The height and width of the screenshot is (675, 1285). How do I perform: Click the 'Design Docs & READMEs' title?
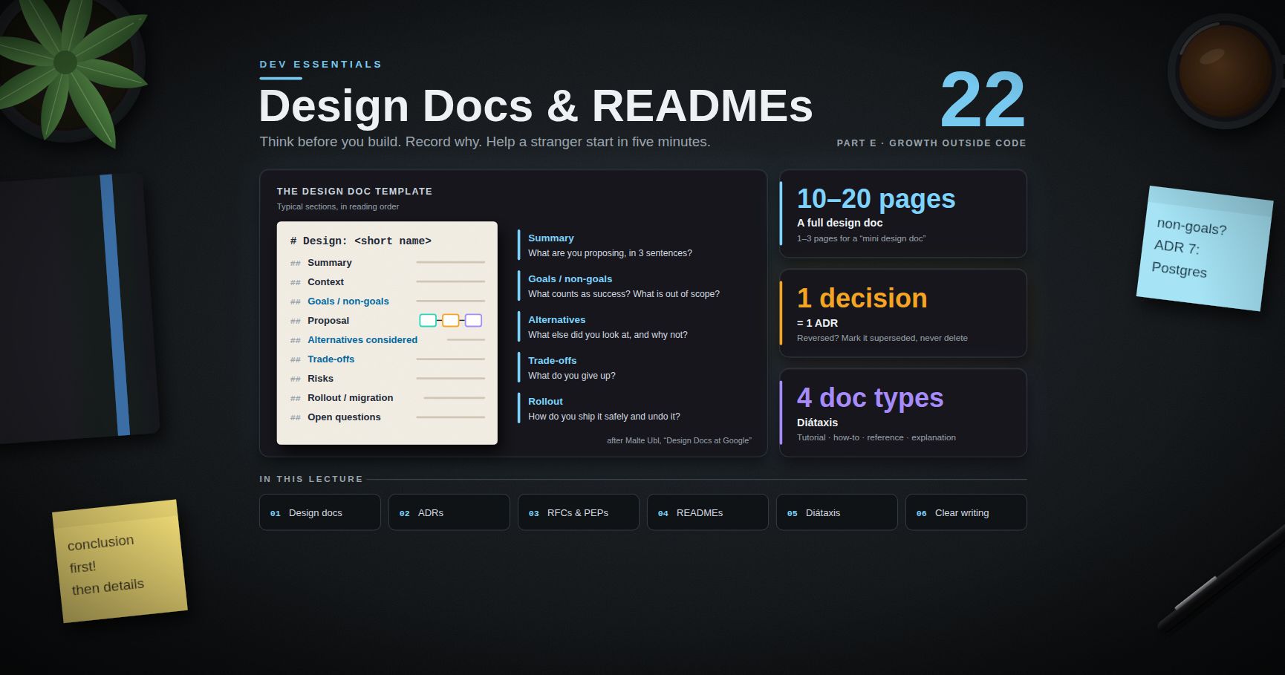[536, 105]
